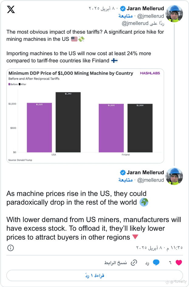The image size is (189, 287).
Task: Open the mining machine price chart image
Action: click(x=85, y=116)
